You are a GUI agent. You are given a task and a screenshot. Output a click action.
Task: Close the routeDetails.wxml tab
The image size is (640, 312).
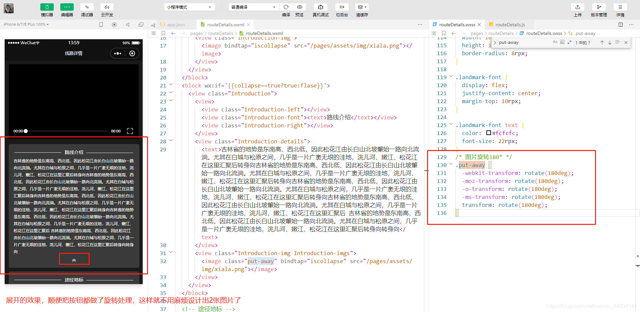point(249,25)
